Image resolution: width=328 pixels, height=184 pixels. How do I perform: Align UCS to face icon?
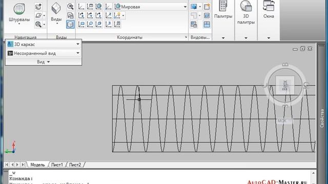click(x=98, y=25)
